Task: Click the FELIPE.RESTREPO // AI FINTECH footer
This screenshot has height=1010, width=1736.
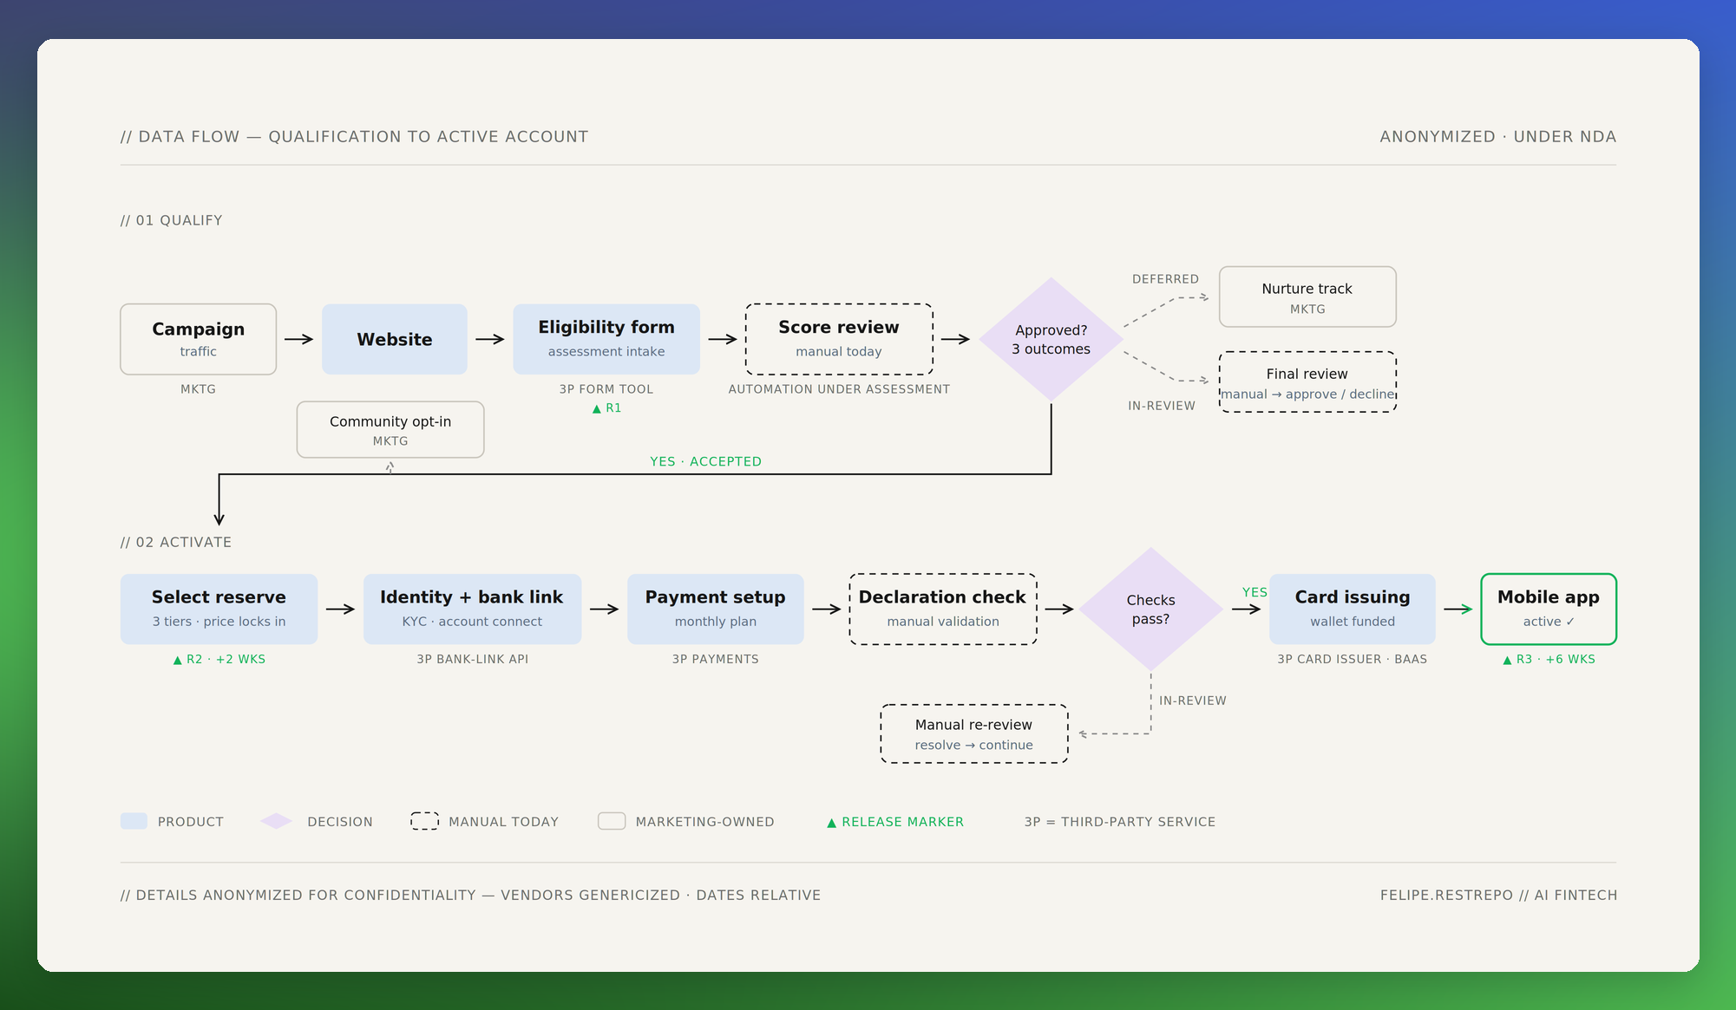Action: click(1499, 895)
